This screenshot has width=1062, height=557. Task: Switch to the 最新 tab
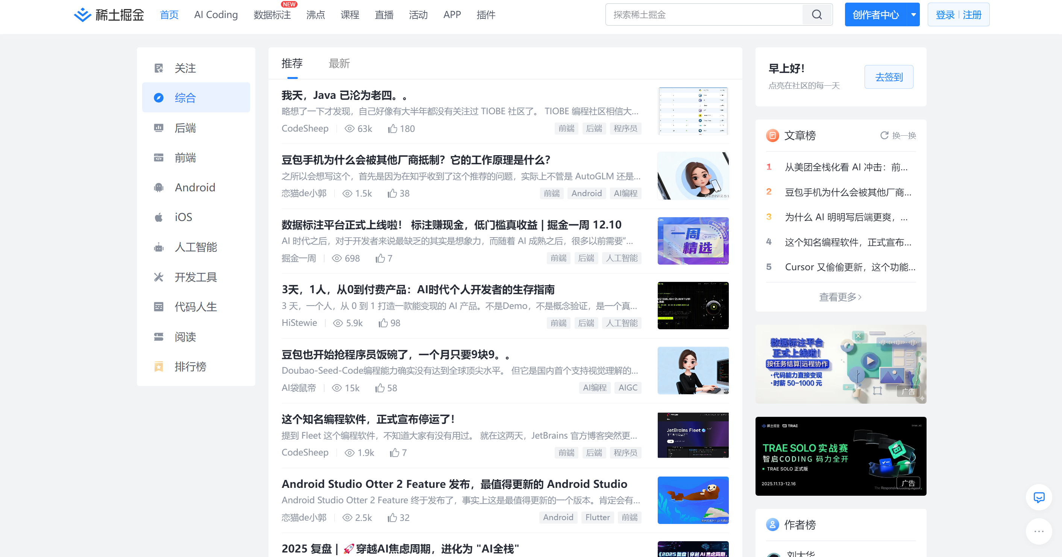339,64
